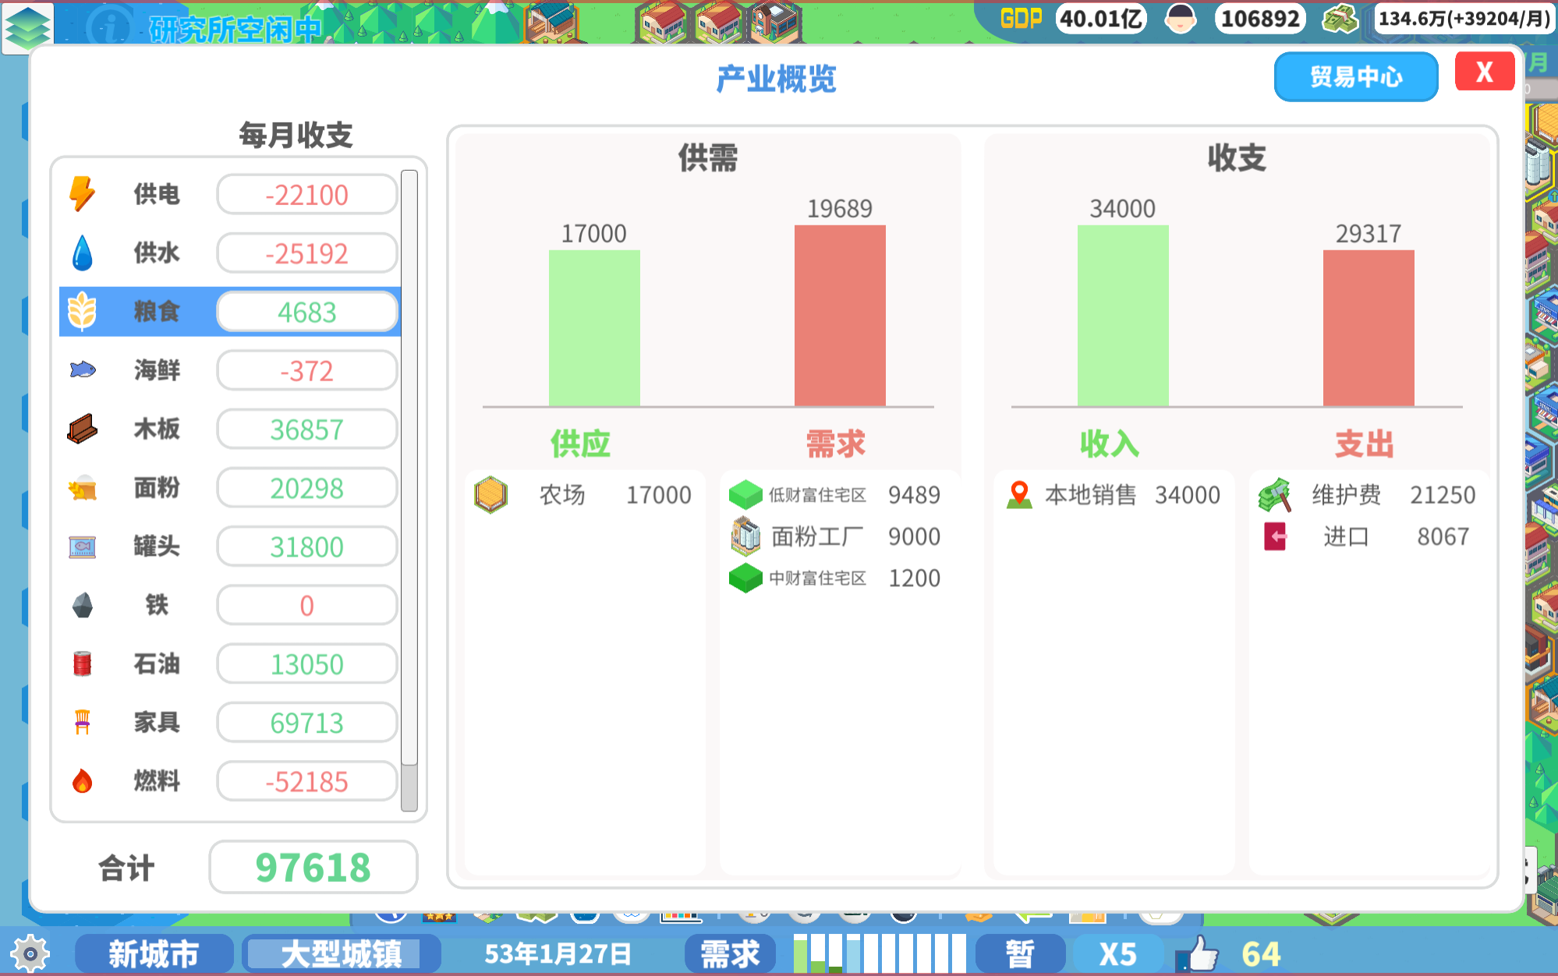Screen dimensions: 1558x976
Task: Toggle the 暂 pause button
Action: click(x=1020, y=953)
